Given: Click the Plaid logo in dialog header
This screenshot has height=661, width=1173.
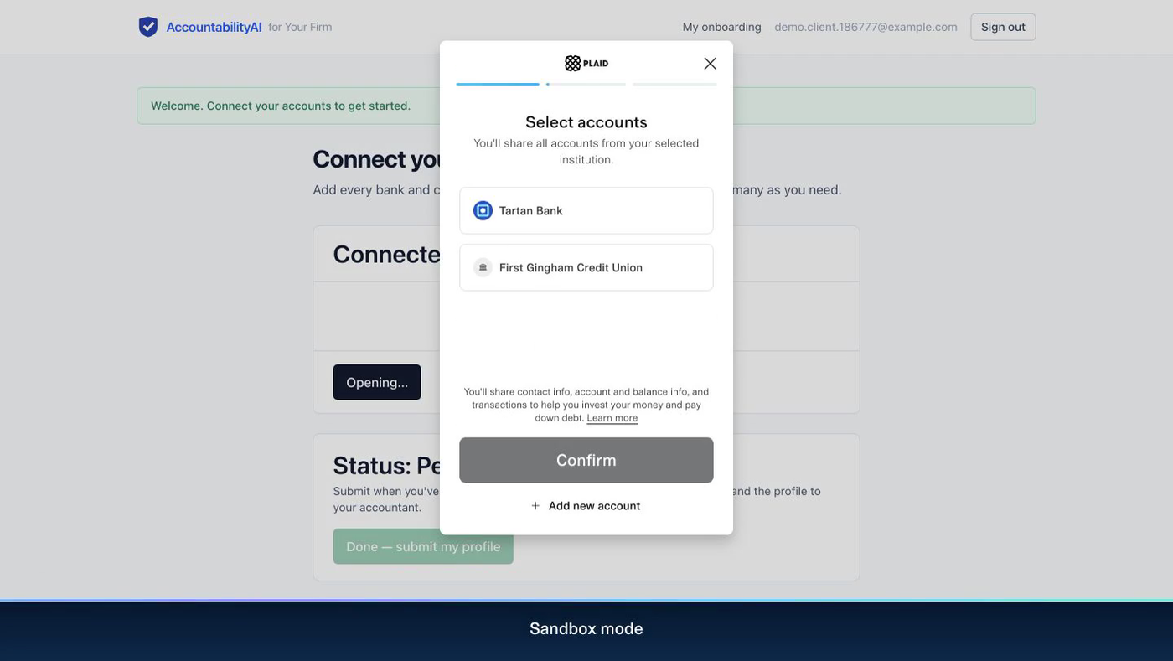Looking at the screenshot, I should tap(586, 64).
